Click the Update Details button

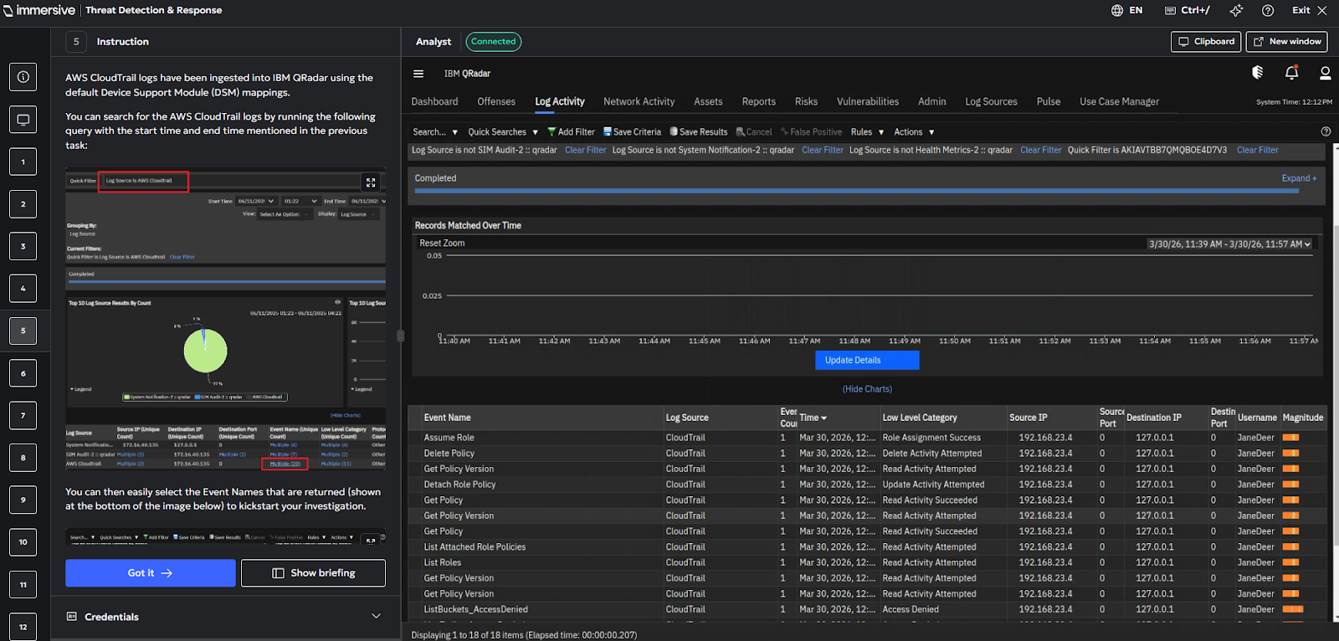[x=866, y=360]
